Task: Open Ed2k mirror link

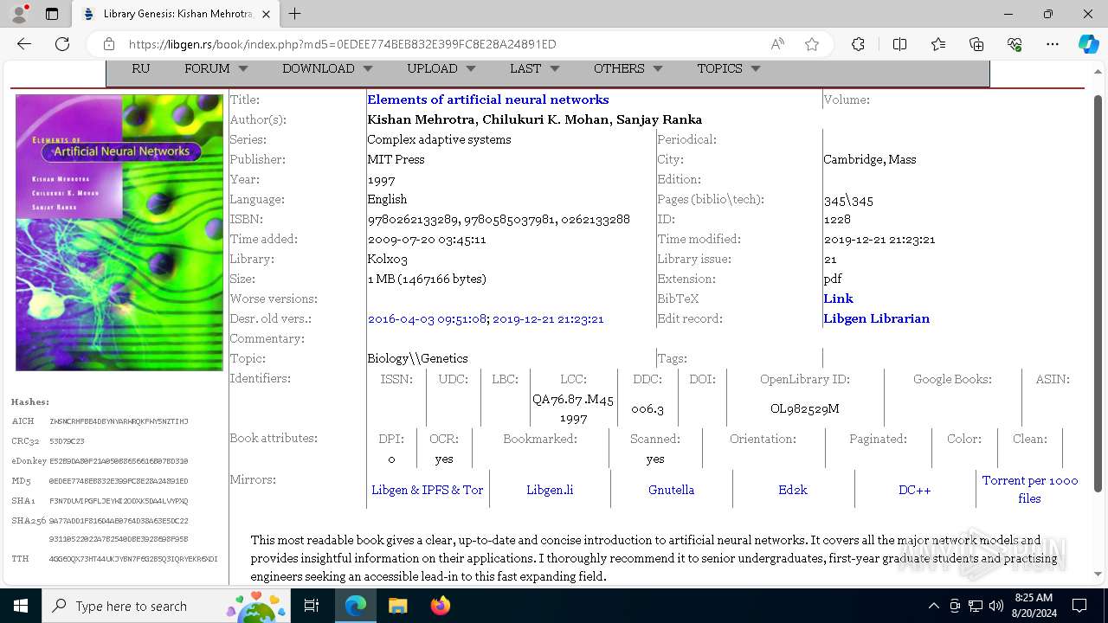Action: (x=792, y=490)
